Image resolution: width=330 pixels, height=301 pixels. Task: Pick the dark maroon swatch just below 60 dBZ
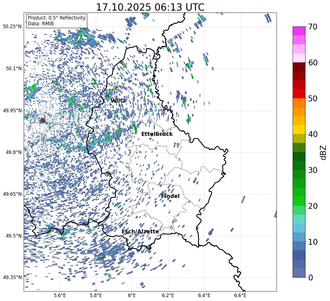point(299,67)
